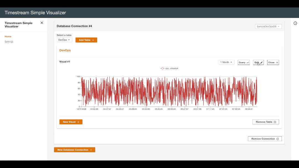Click the Timestream Simple Visualizer header title
The height and width of the screenshot is (168, 299).
[x=35, y=12]
